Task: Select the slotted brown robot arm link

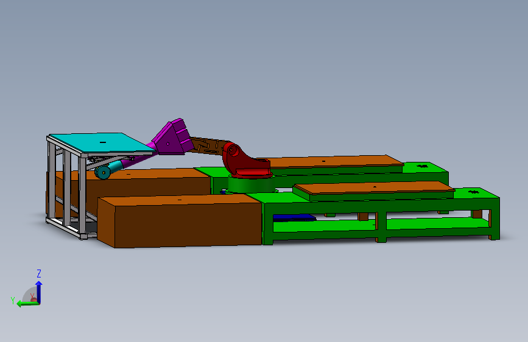Action: click(208, 146)
